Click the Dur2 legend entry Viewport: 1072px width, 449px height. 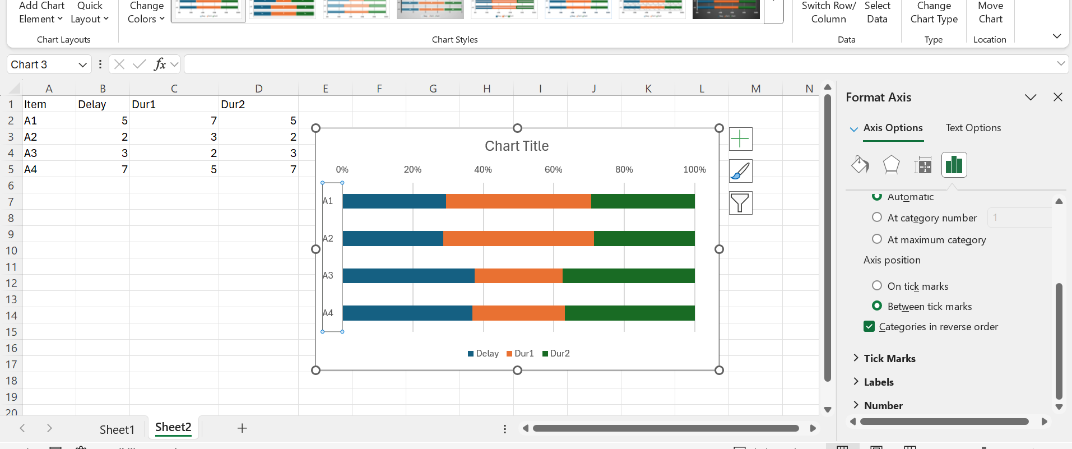(556, 353)
